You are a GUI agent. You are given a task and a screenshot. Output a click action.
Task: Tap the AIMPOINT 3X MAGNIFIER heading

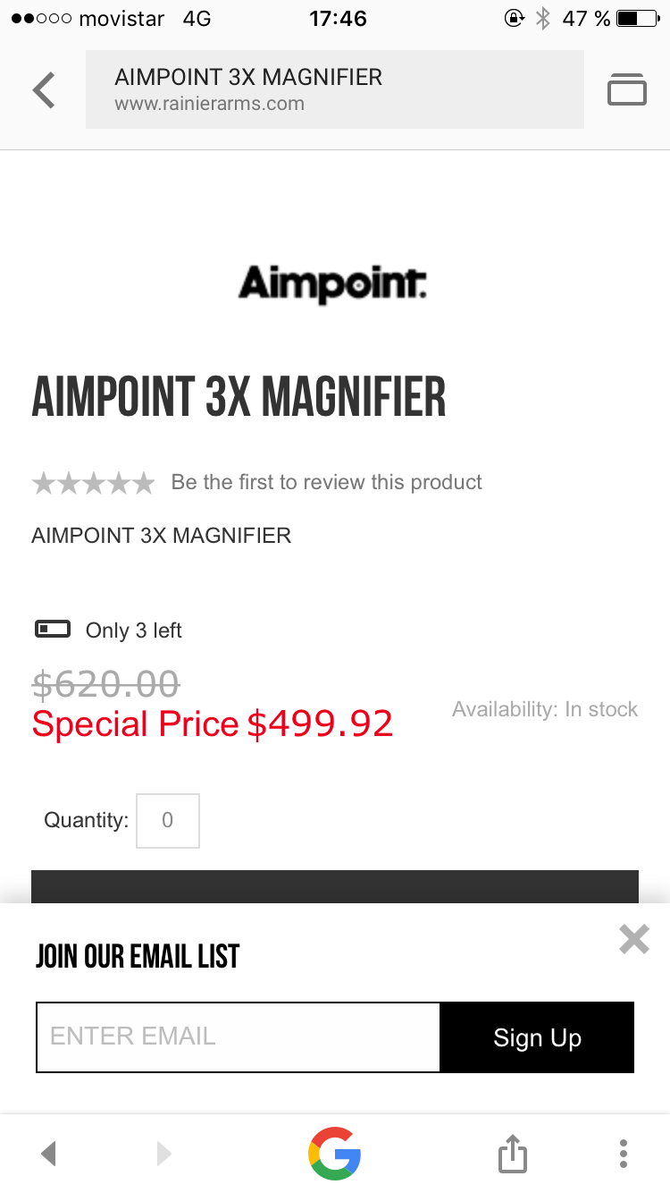(239, 398)
